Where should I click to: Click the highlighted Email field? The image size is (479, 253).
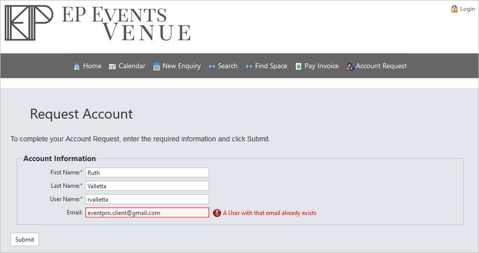(147, 212)
